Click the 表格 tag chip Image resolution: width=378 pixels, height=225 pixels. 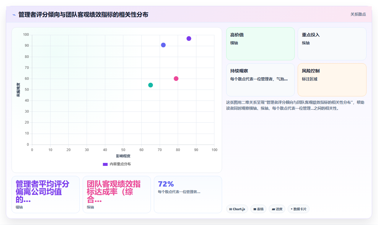(258, 209)
